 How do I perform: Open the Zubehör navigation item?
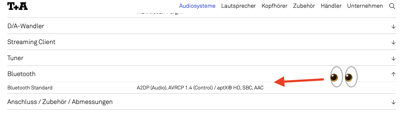click(x=304, y=6)
